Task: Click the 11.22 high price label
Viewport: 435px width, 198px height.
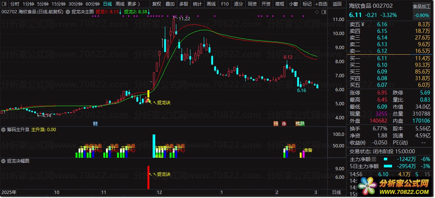Action: [184, 19]
